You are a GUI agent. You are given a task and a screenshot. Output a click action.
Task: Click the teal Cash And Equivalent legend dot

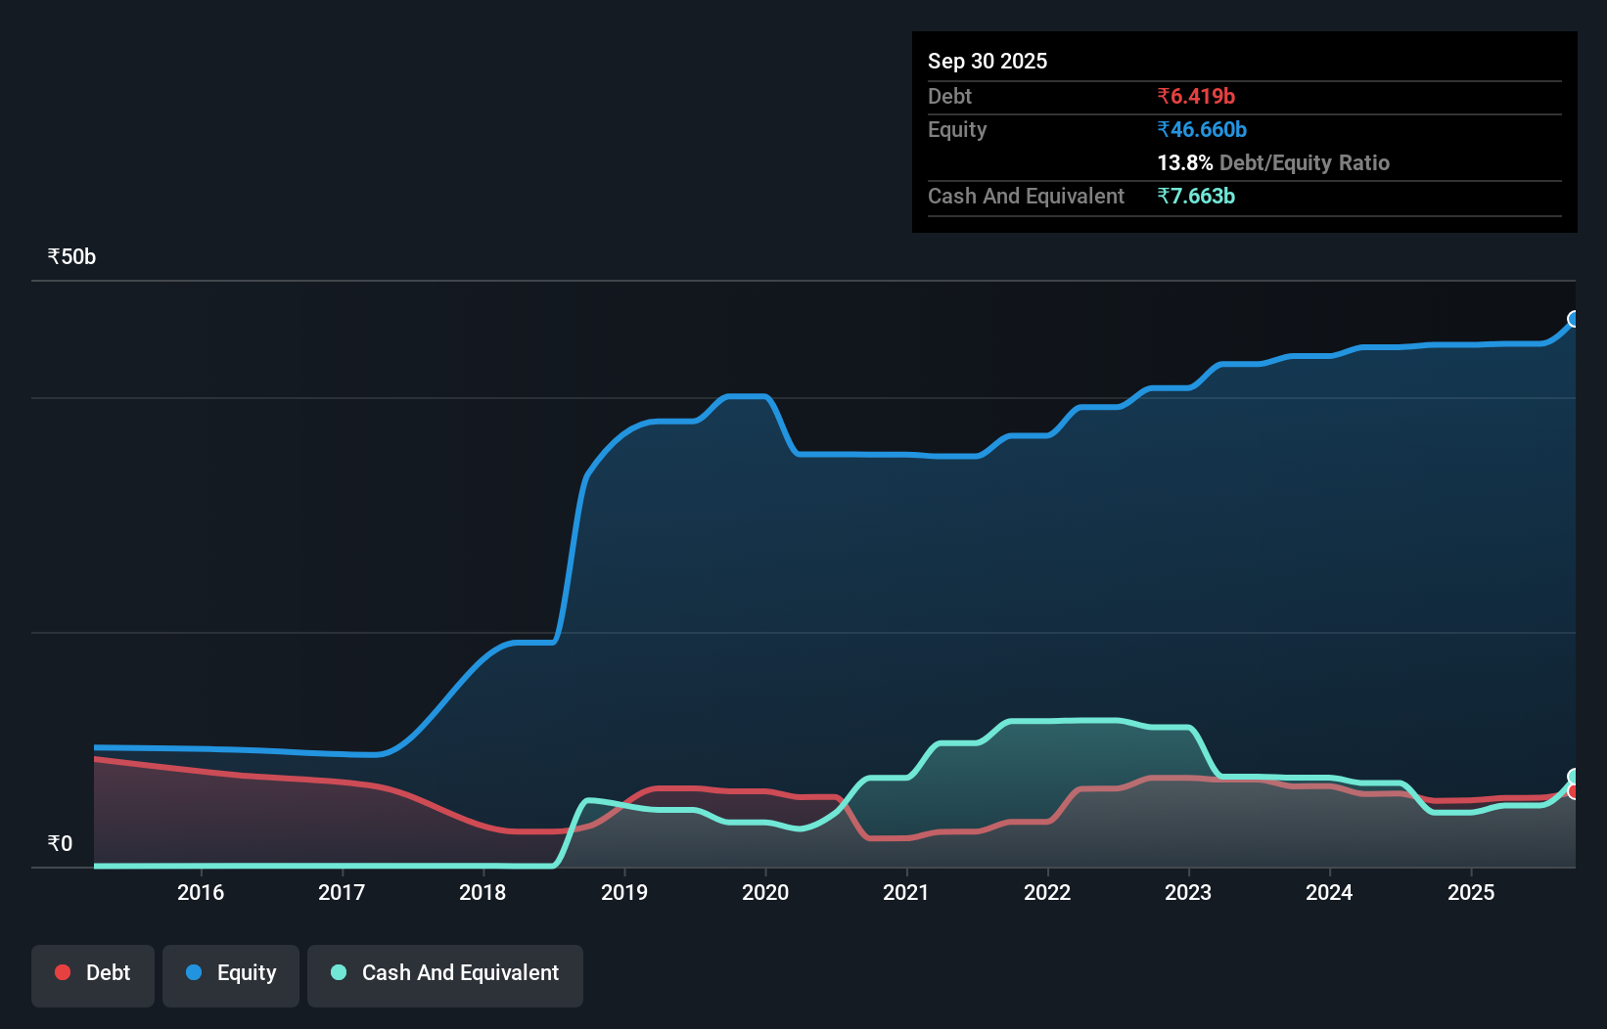(x=338, y=972)
